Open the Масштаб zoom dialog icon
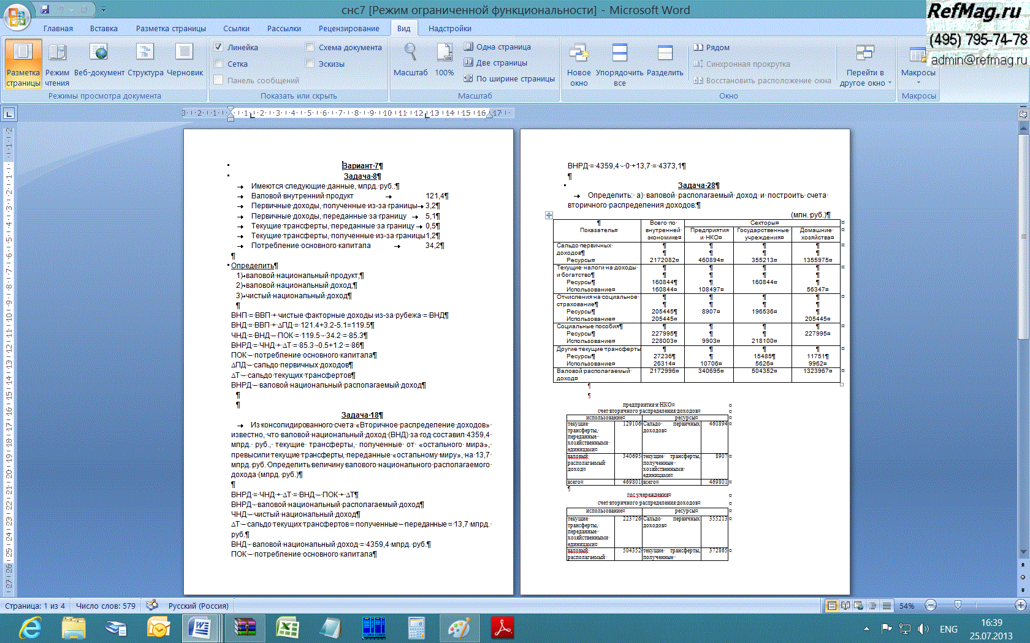 [410, 54]
